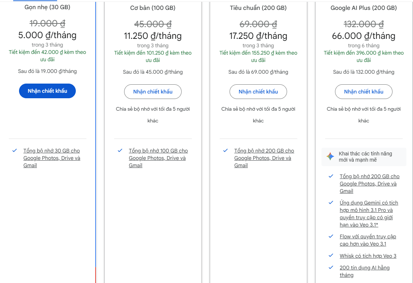Click the checkmark next to Flow feature
The image size is (413, 283).
point(331,236)
